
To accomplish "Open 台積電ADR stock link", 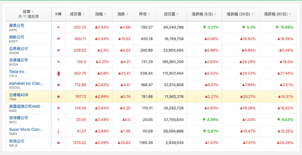I will [x=19, y=95].
